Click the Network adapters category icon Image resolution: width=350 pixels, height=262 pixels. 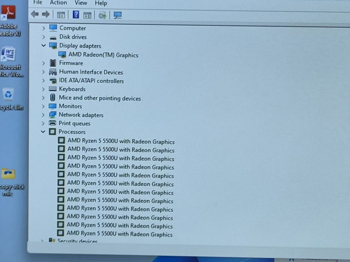point(53,115)
